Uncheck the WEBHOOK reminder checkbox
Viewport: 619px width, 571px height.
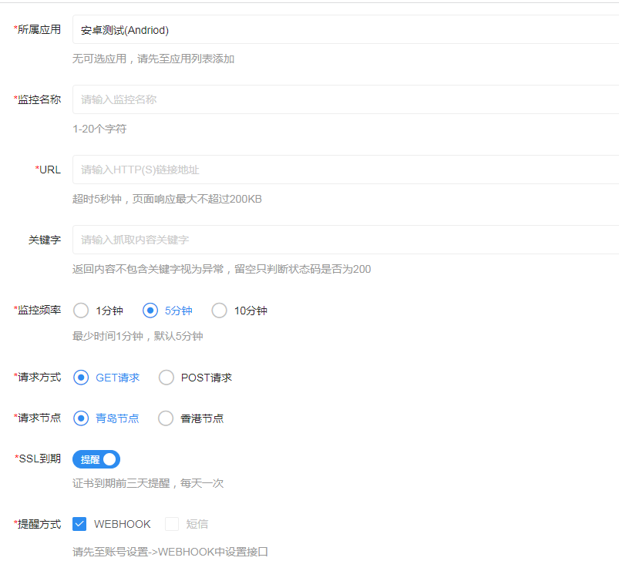point(79,524)
